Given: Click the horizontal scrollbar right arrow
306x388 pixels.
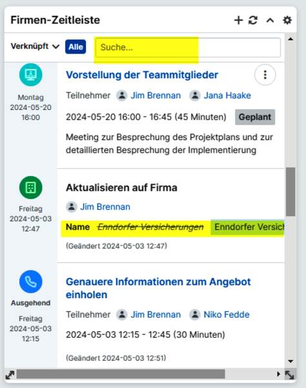Looking at the screenshot, I should (279, 374).
